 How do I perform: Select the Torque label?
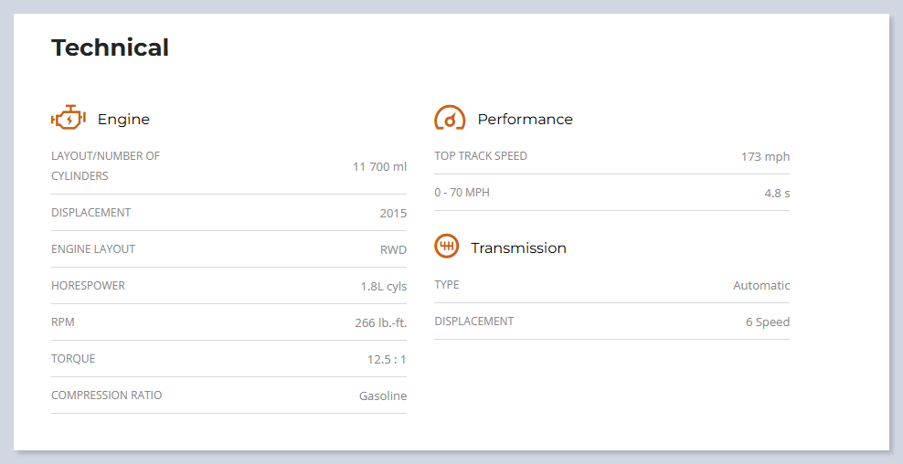[x=73, y=359]
